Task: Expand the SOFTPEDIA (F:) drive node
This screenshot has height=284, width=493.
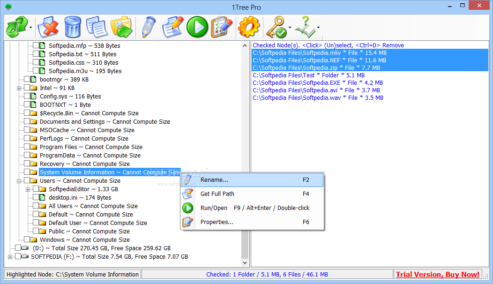Action: 10,257
